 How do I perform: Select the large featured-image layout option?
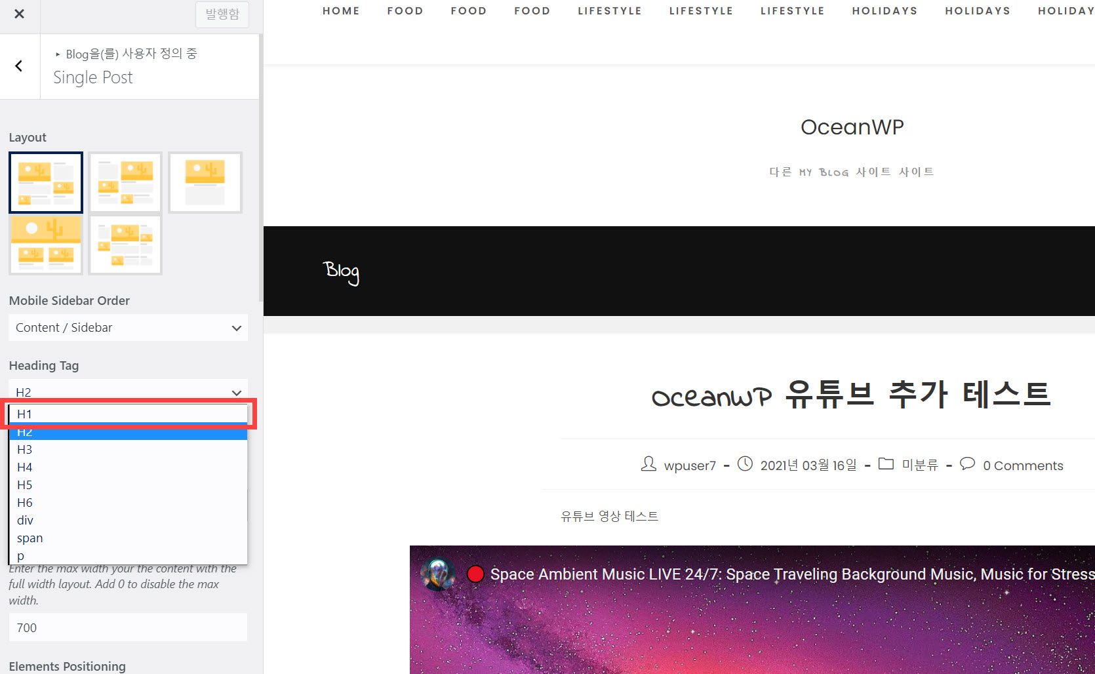coord(46,244)
